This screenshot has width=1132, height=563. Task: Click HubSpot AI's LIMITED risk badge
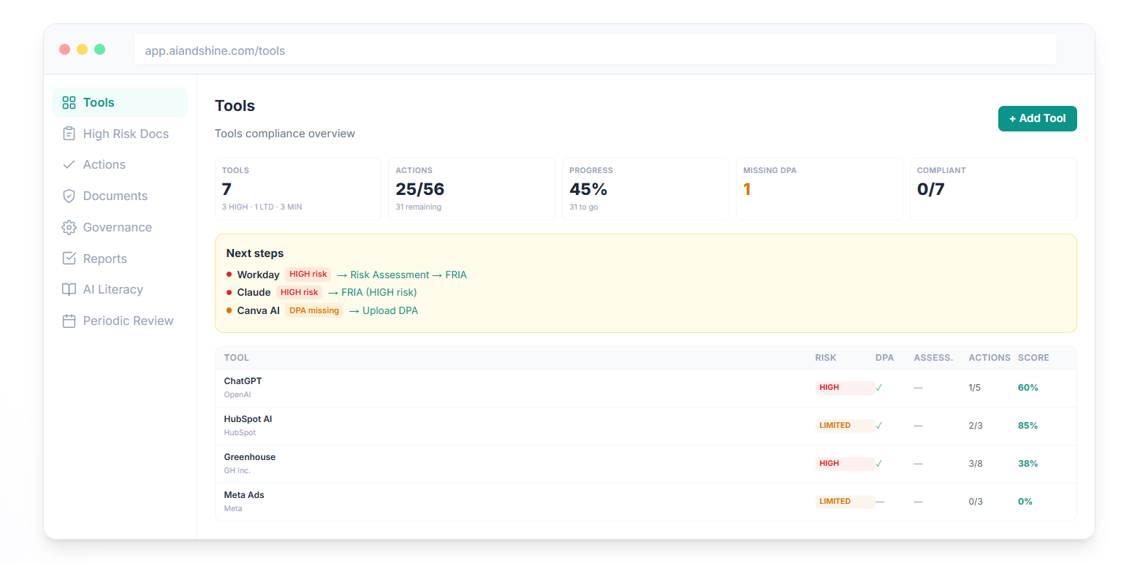(x=845, y=426)
